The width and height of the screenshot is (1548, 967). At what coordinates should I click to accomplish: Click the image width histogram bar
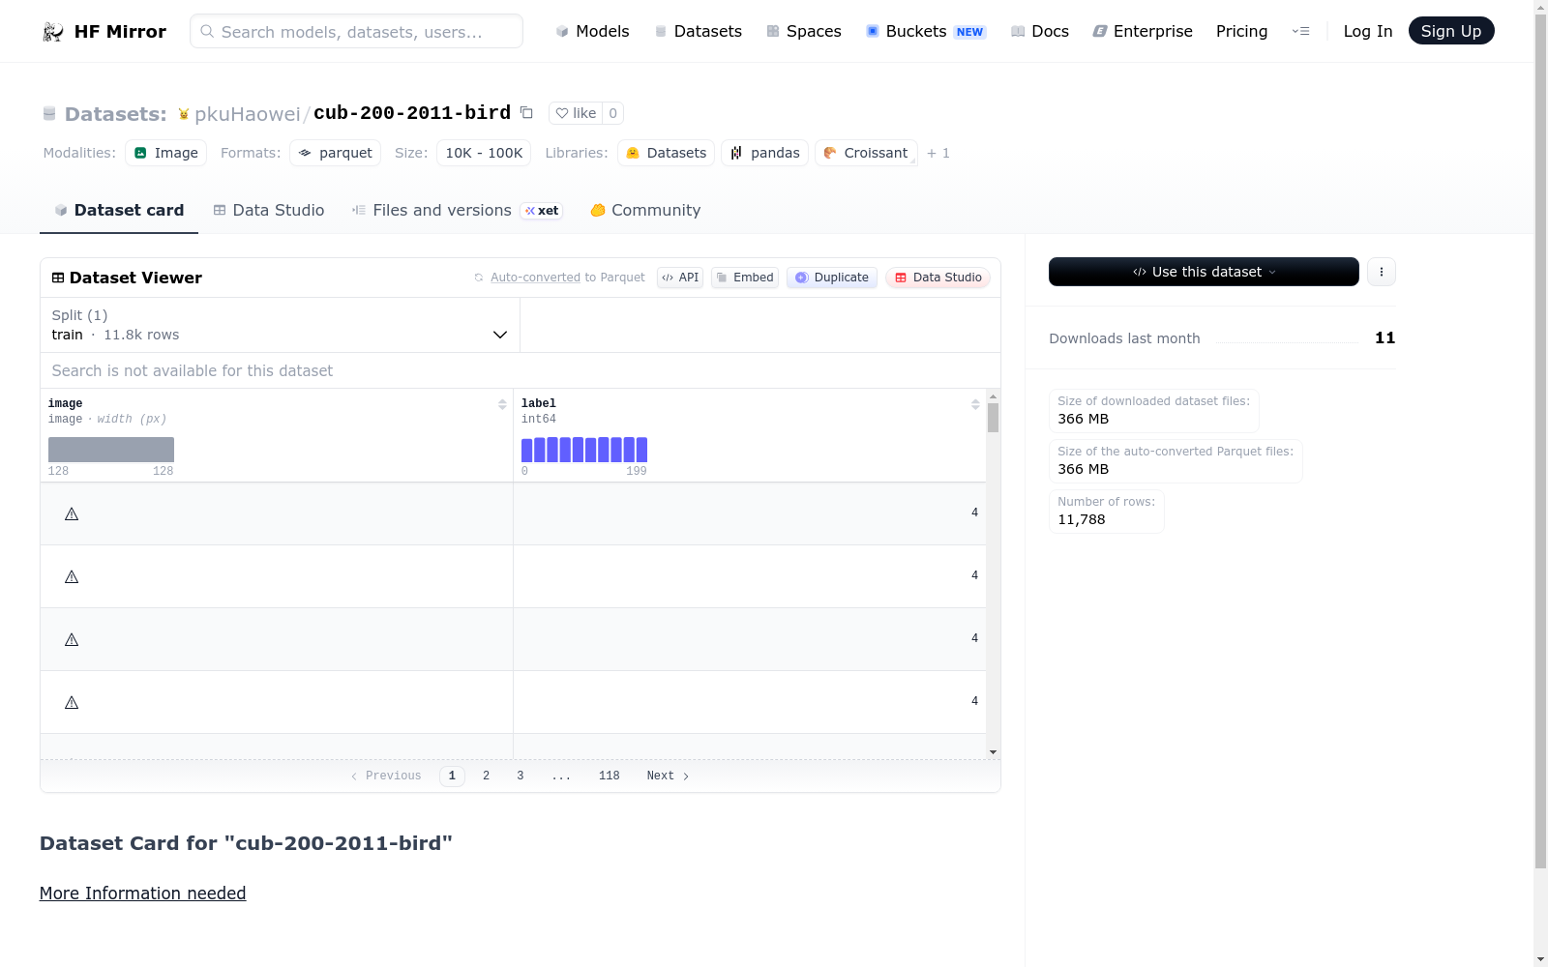click(111, 450)
